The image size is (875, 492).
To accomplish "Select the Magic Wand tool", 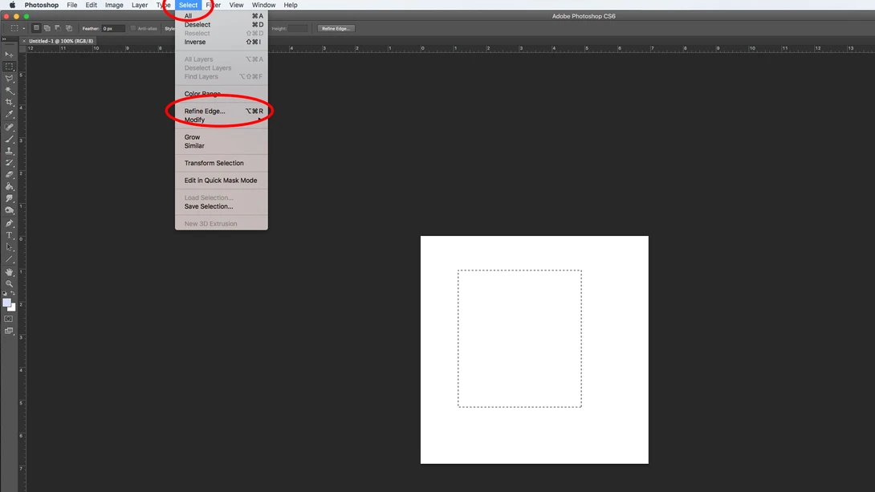I will [x=9, y=91].
